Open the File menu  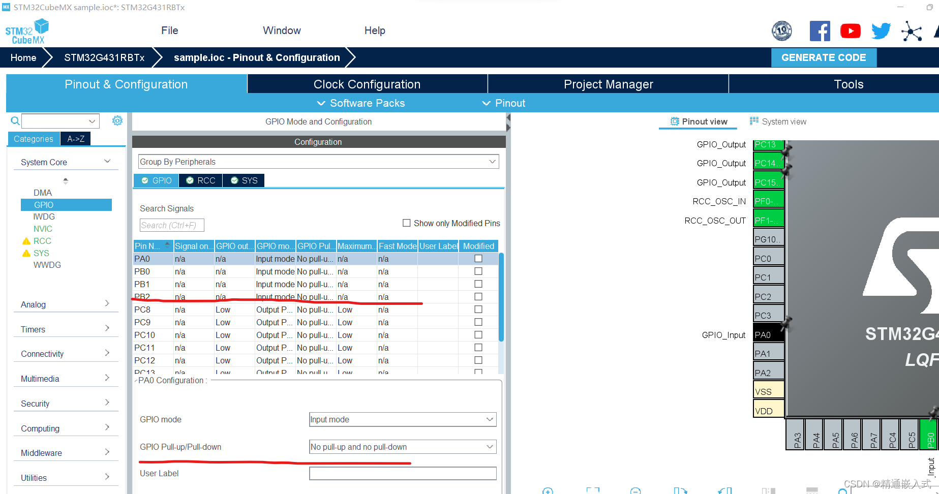[x=170, y=30]
